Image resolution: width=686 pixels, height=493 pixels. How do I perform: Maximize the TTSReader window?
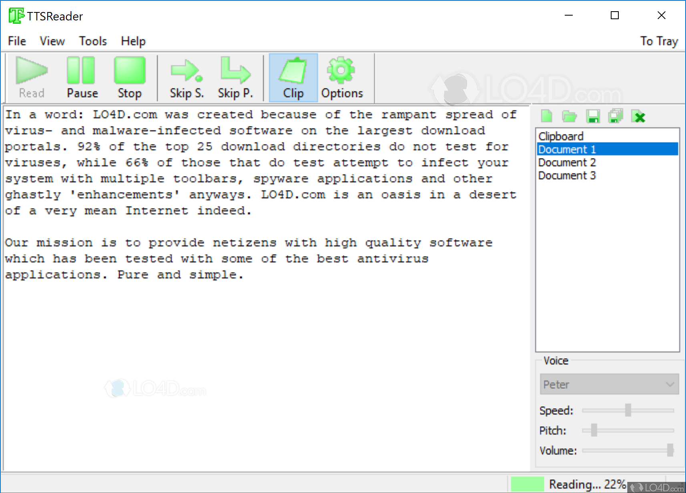(615, 16)
